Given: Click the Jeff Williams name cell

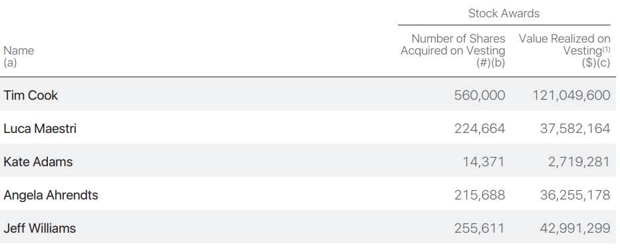Looking at the screenshot, I should 39,228.
